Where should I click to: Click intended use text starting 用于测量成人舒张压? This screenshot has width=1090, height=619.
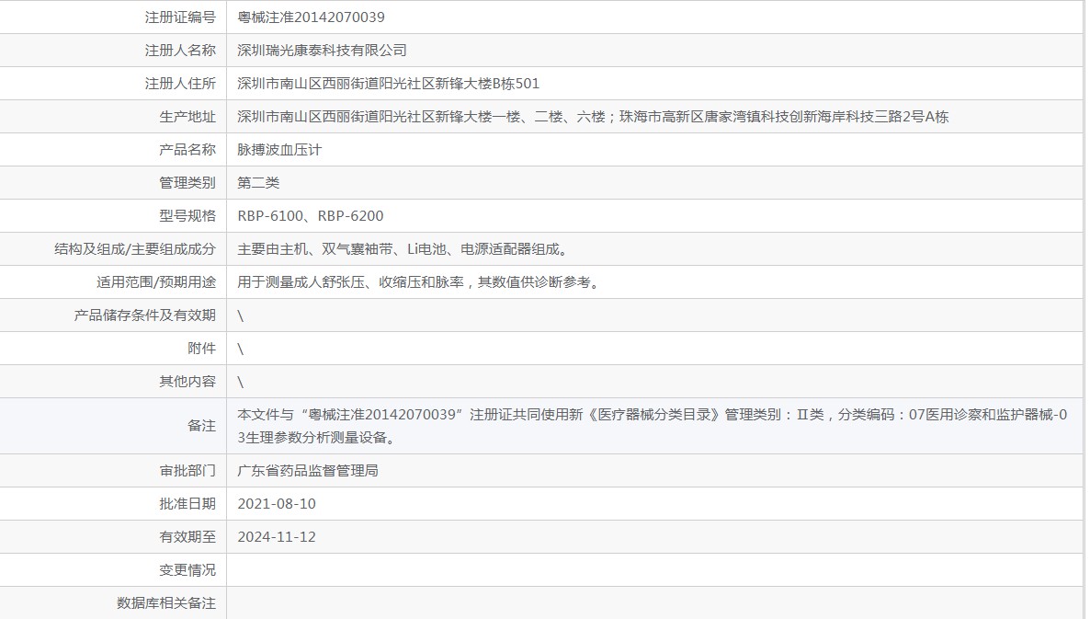419,282
